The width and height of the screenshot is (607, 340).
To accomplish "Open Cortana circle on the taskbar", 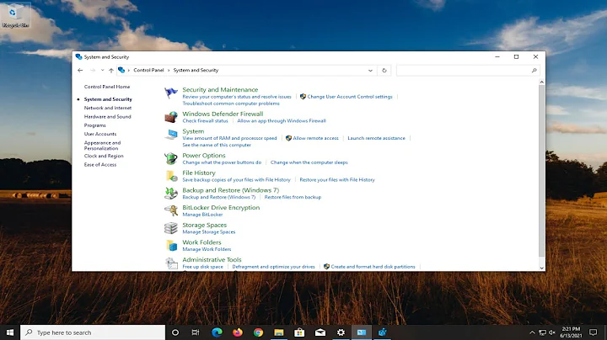I will (175, 332).
